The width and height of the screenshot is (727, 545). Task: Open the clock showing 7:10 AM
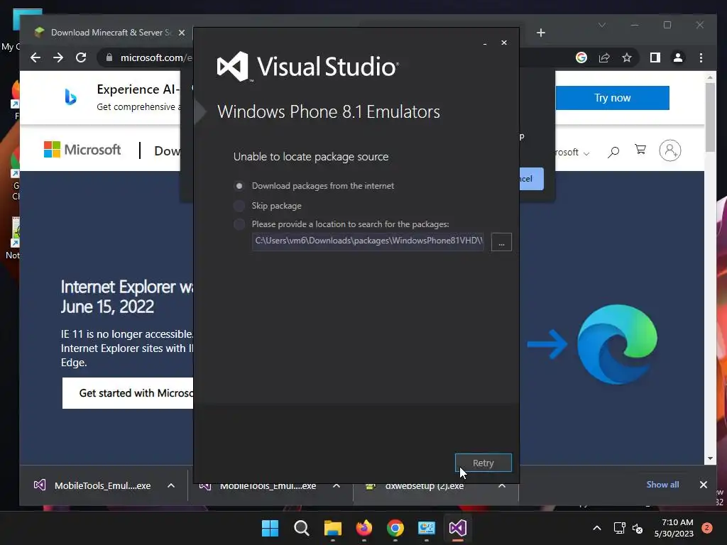[674, 528]
